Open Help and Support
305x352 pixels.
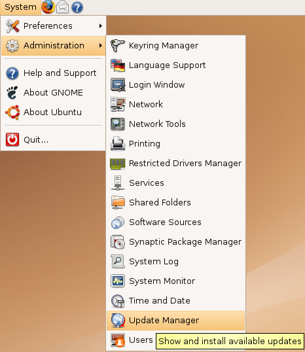(53, 73)
